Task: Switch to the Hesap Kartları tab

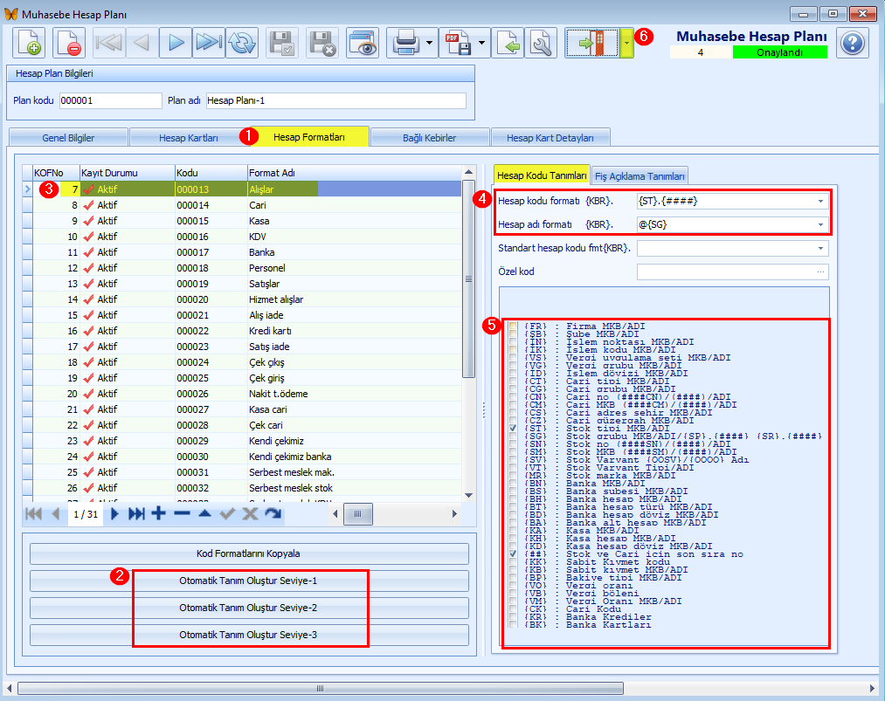Action: coord(188,137)
